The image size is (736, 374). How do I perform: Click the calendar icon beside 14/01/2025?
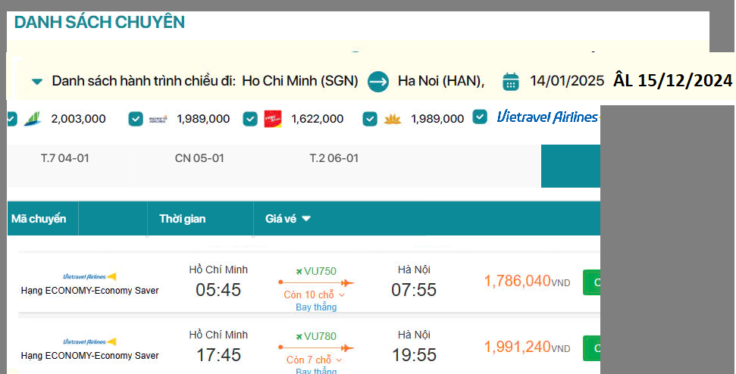click(511, 81)
